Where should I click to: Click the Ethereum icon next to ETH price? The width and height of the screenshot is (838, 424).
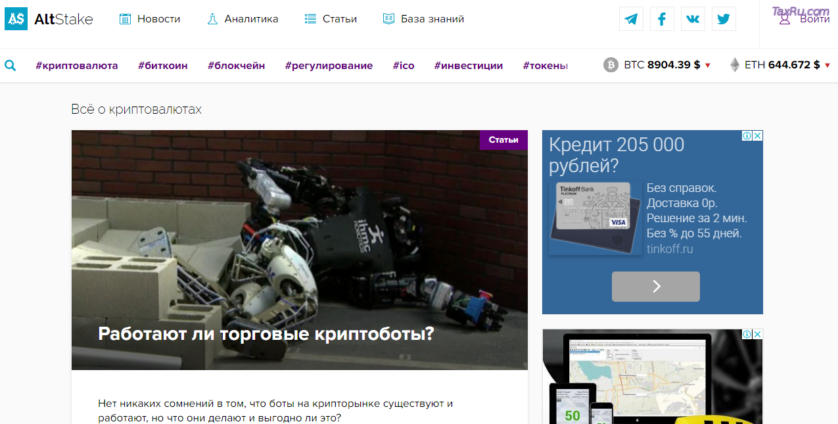[x=735, y=65]
